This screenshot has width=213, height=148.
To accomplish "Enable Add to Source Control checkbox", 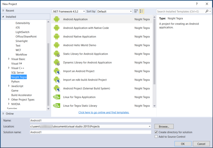I will pyautogui.click(x=156, y=137).
